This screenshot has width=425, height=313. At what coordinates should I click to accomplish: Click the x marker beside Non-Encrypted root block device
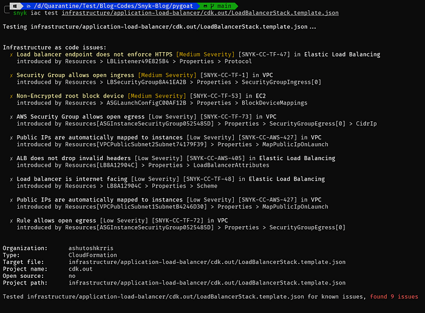coord(11,96)
